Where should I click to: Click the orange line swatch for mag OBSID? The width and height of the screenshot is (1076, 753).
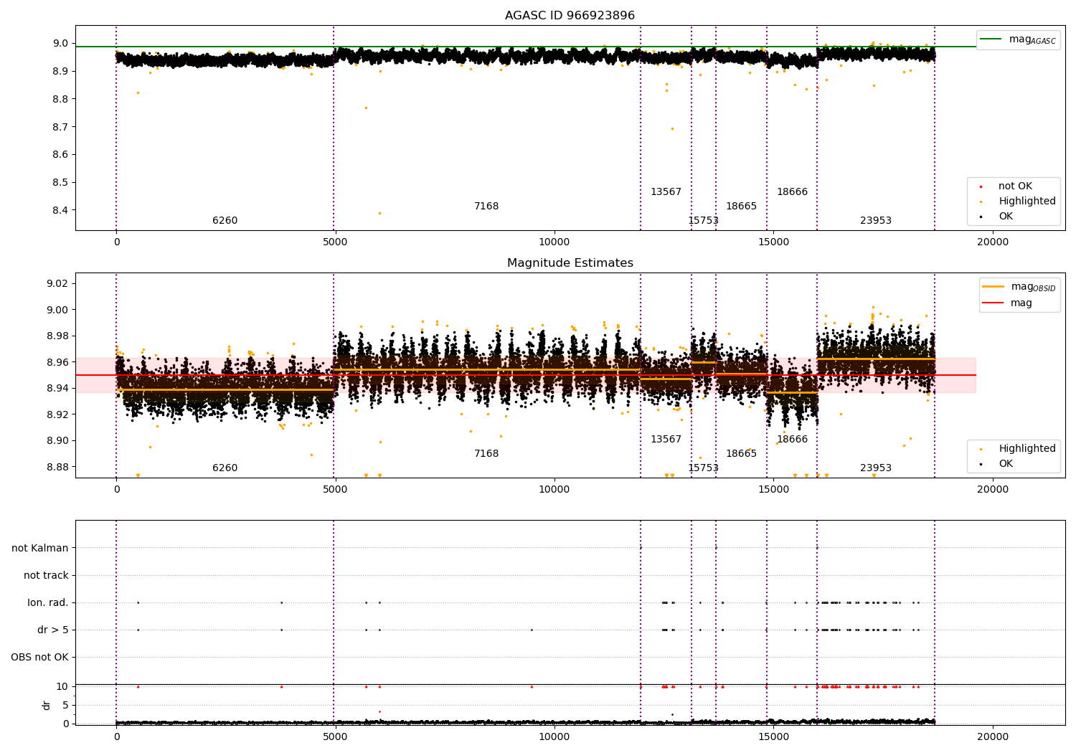[x=993, y=286]
